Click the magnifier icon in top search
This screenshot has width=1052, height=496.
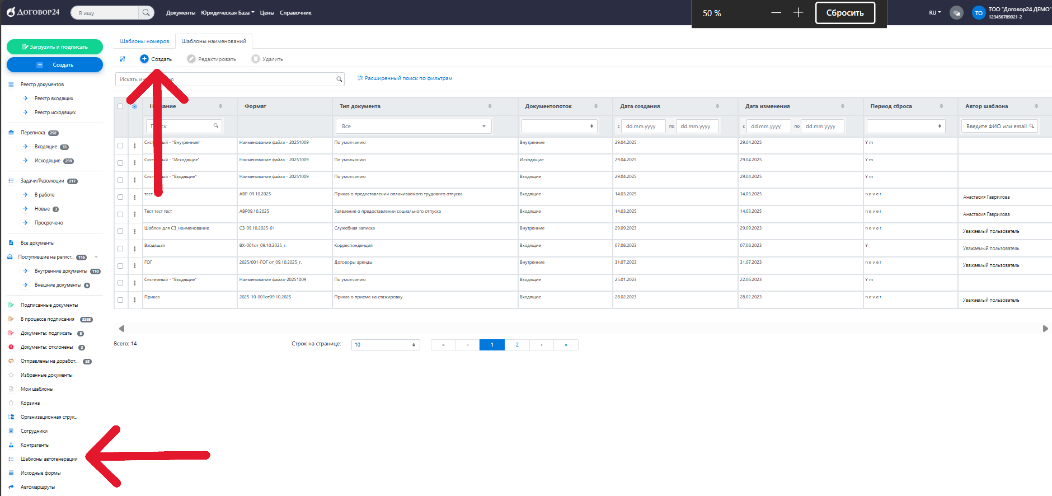click(x=146, y=13)
